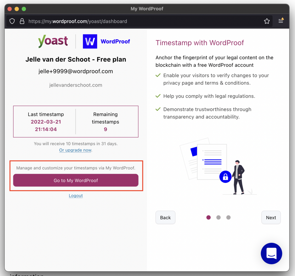Open the chat support bubble
295x276 pixels.
(271, 253)
